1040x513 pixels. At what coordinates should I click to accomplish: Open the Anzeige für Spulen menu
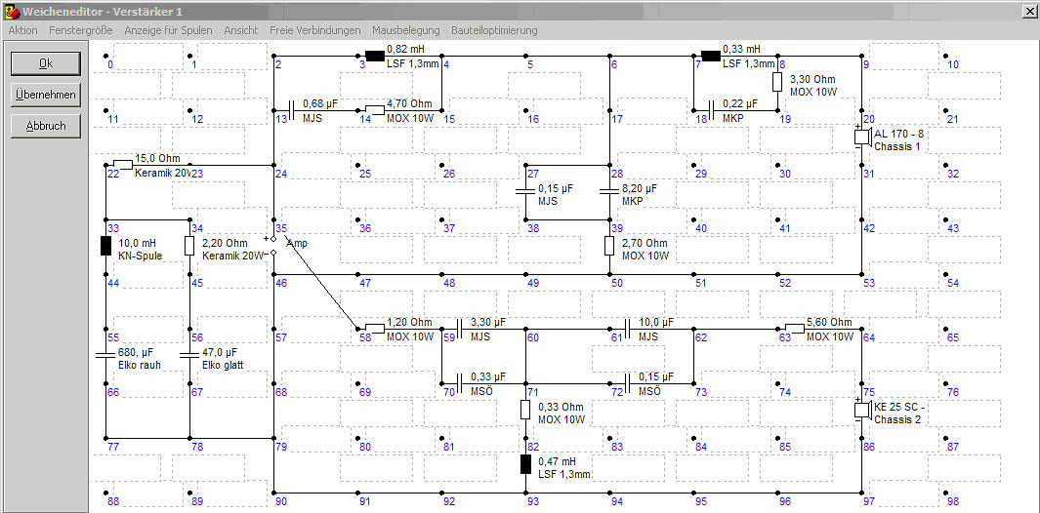(169, 30)
